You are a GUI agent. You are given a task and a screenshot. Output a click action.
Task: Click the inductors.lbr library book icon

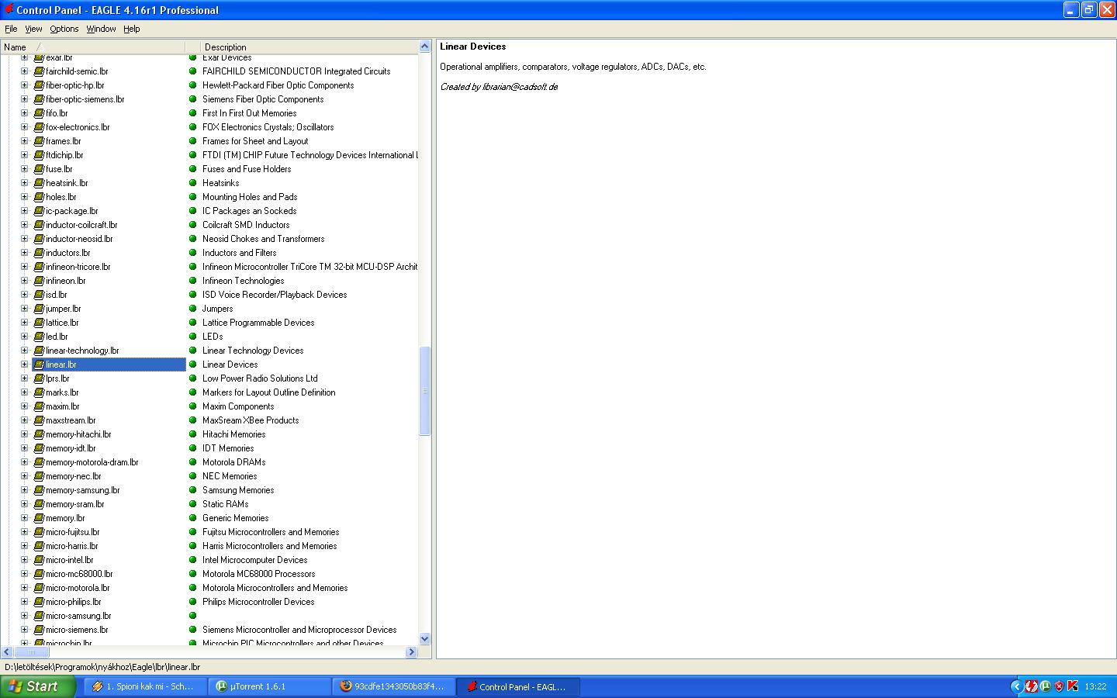pos(39,253)
